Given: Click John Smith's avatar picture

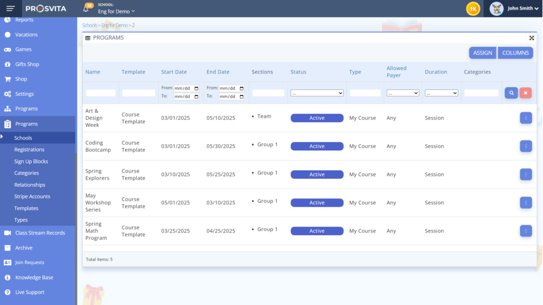Looking at the screenshot, I should (x=496, y=8).
